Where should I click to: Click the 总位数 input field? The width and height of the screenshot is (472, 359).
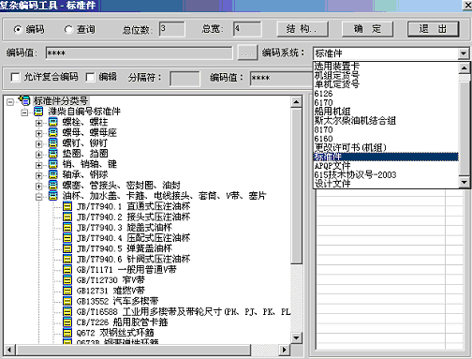click(x=171, y=29)
